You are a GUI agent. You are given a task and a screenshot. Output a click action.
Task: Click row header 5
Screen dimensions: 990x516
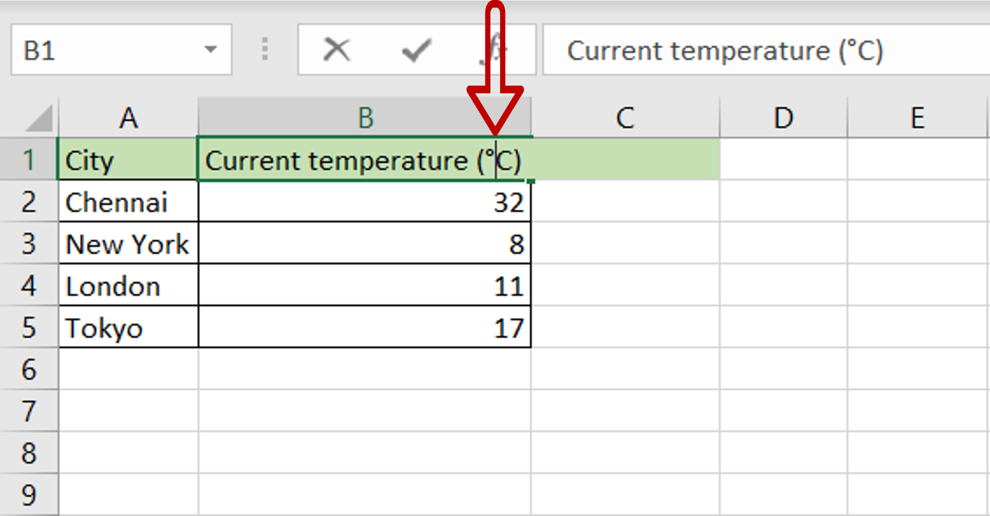(29, 328)
